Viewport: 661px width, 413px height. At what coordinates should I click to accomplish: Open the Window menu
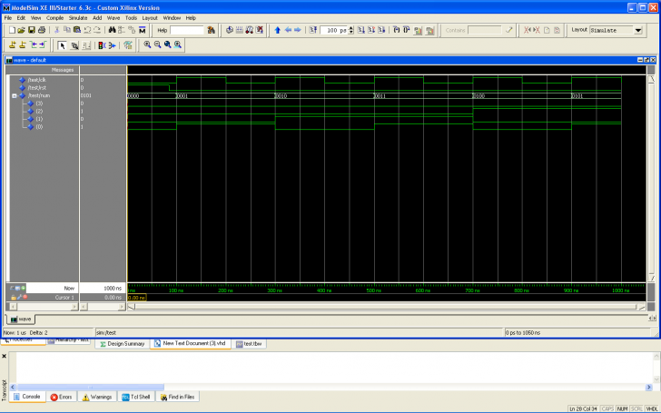[172, 18]
